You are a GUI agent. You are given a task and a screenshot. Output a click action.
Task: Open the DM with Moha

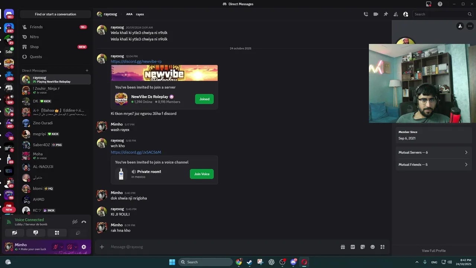click(55, 156)
